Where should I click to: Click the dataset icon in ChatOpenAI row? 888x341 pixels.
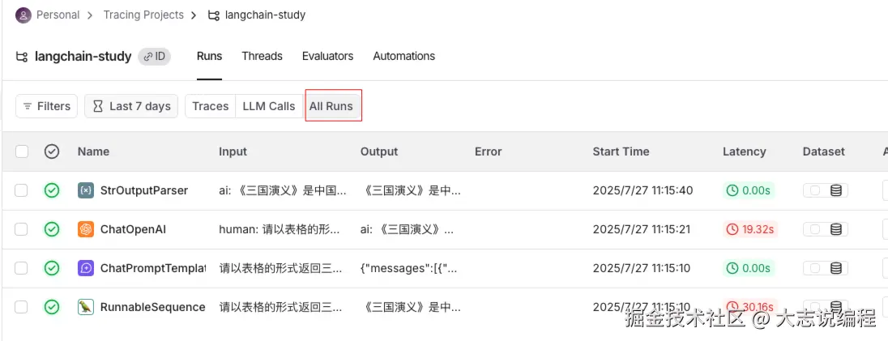[x=836, y=229]
